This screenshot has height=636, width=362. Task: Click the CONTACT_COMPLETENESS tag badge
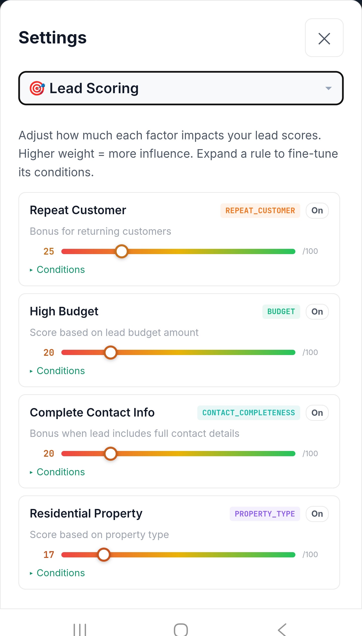click(x=248, y=413)
